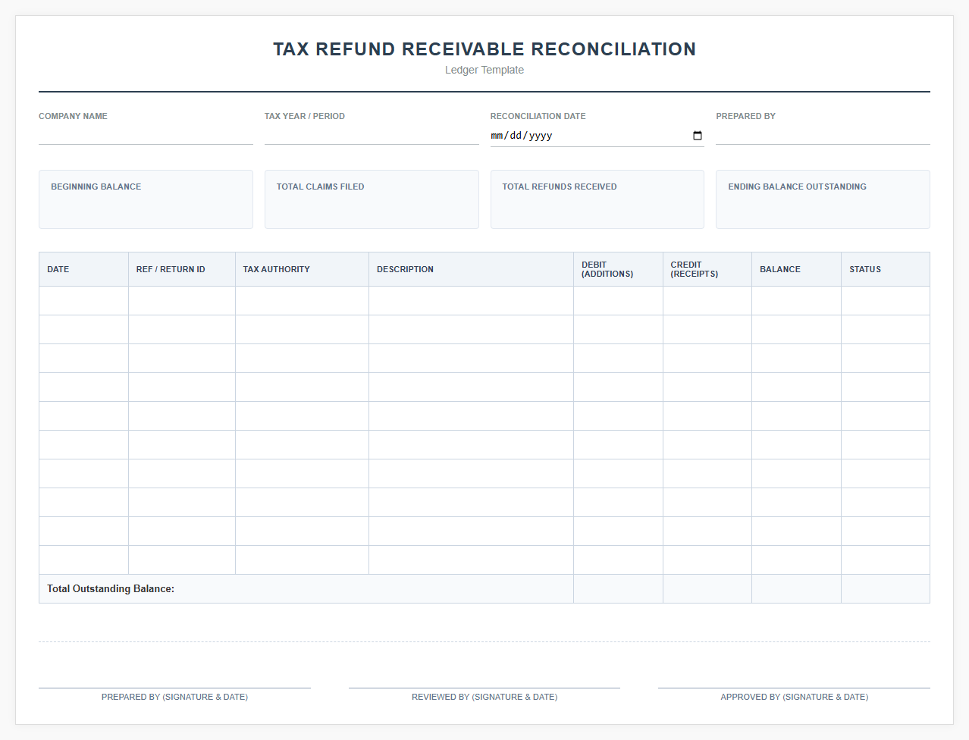Select the Total Refunds Received box
Screen dimensions: 969x740
tap(597, 199)
